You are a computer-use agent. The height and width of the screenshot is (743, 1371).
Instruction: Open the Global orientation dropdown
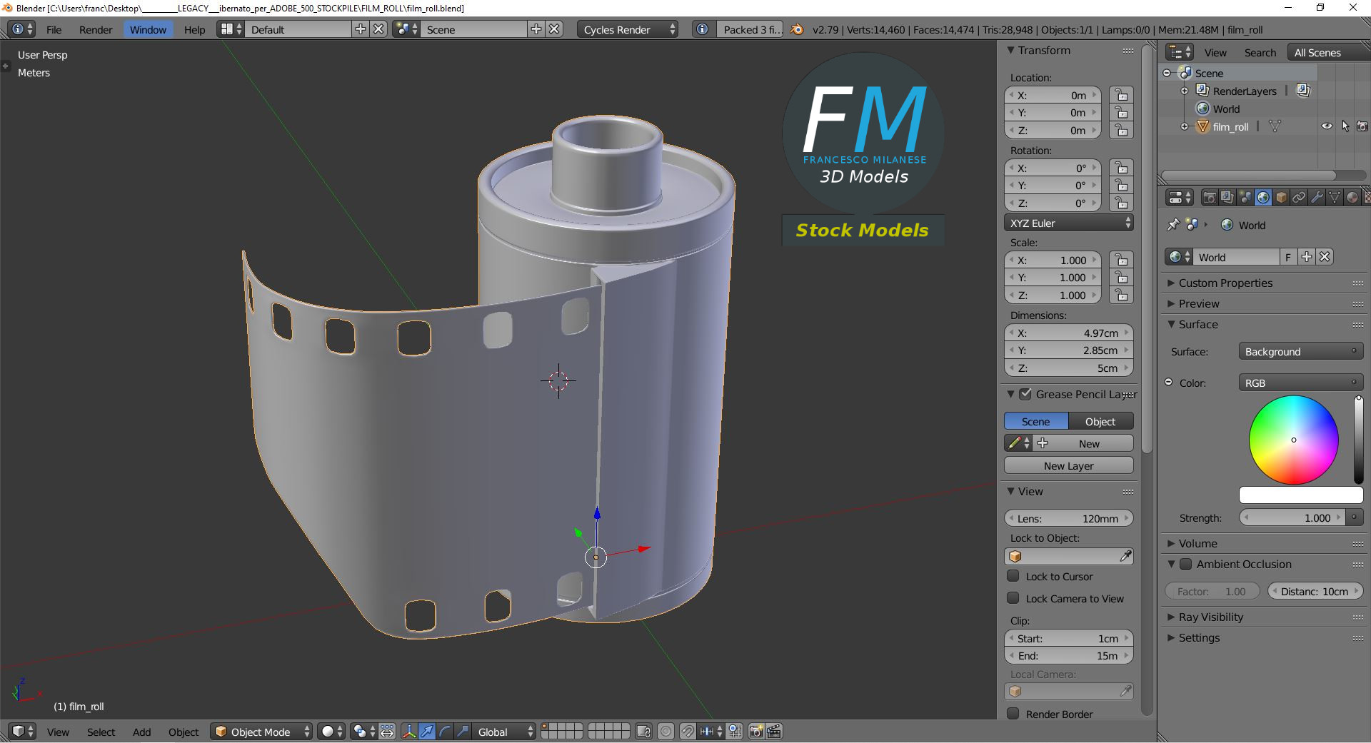pyautogui.click(x=506, y=732)
